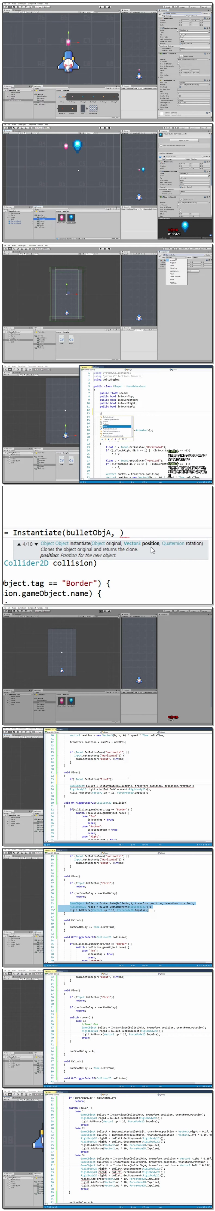Expand Constraints foldout in Rigidbody 2D

tap(160, 107)
